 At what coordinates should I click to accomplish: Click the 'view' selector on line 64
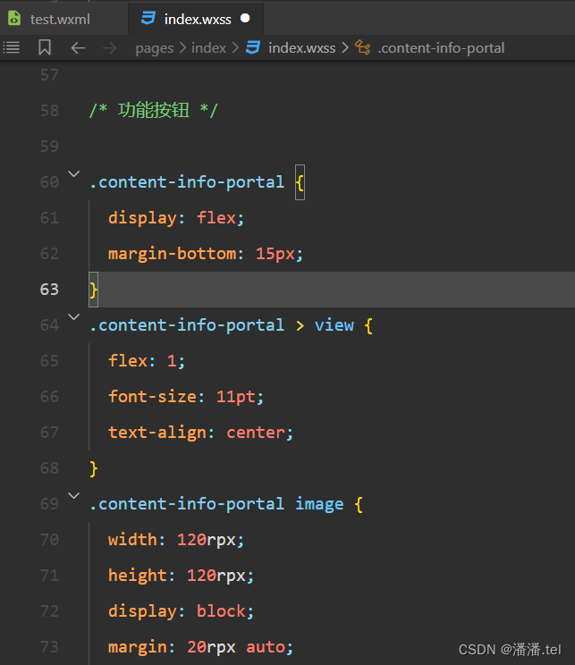click(334, 325)
